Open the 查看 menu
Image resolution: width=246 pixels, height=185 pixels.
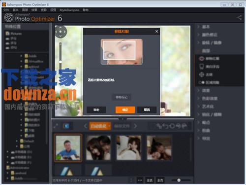point(44,10)
